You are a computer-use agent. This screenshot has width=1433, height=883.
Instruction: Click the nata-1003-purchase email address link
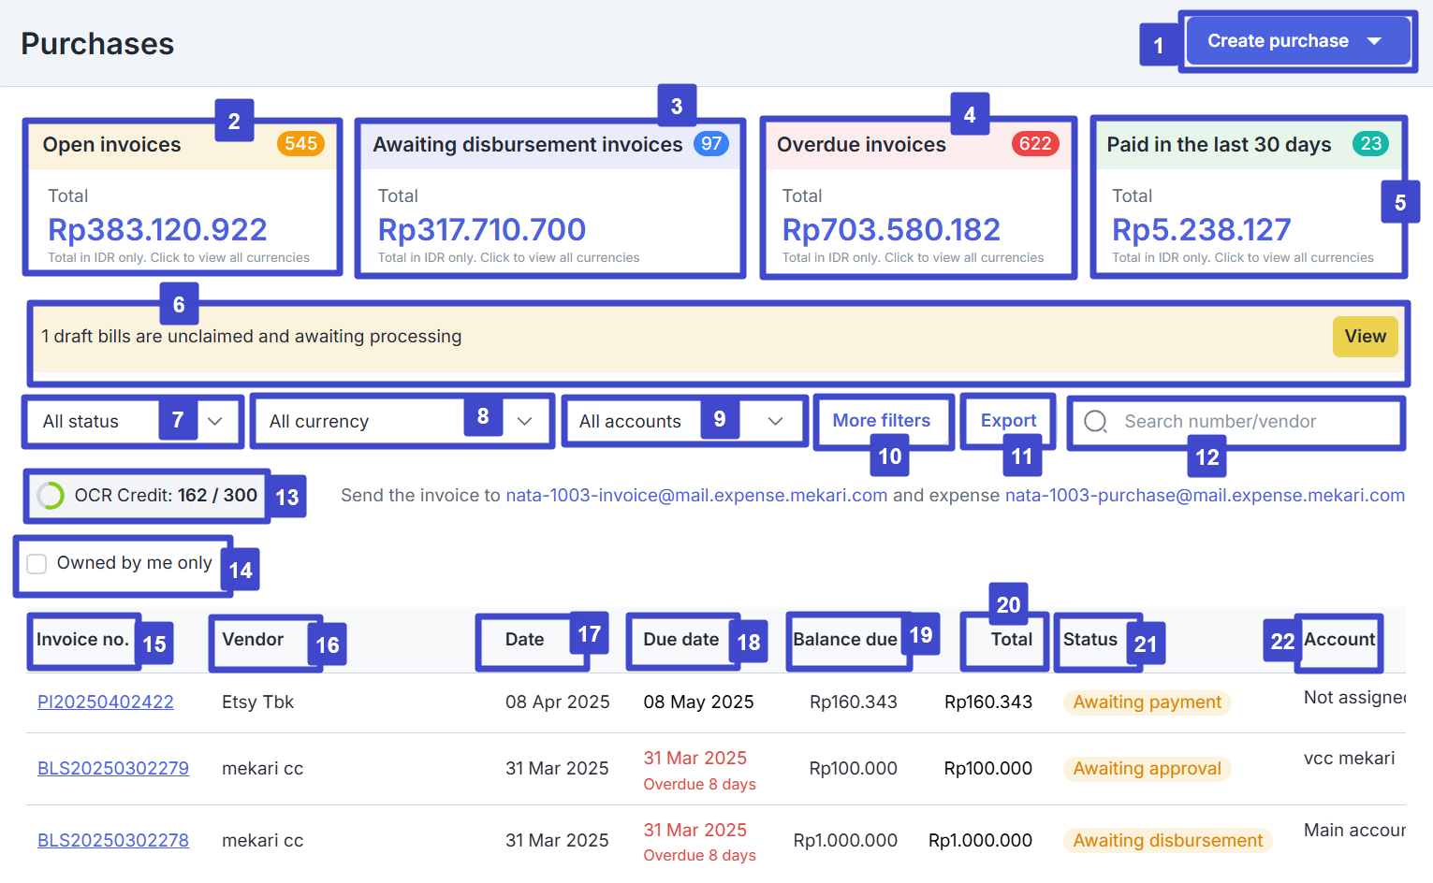point(1205,496)
